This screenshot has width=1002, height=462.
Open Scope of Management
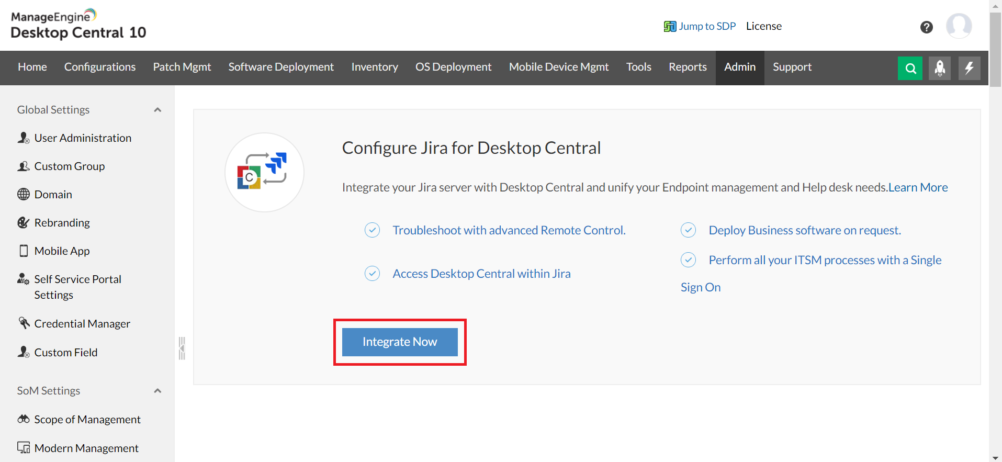(87, 420)
